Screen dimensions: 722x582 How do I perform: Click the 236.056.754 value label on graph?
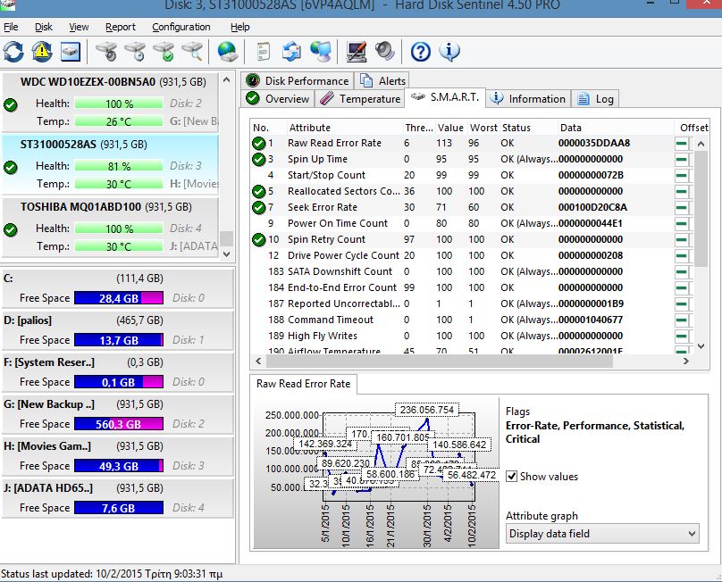pyautogui.click(x=427, y=410)
